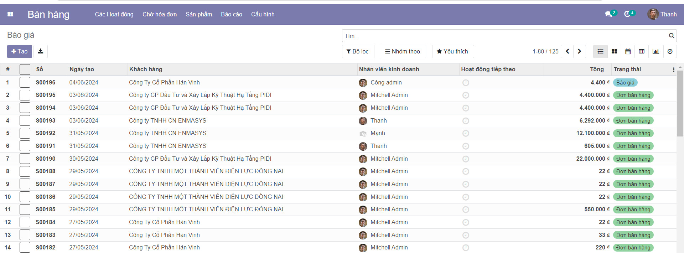
Task: Open the activities clock notification icon
Action: tap(627, 14)
